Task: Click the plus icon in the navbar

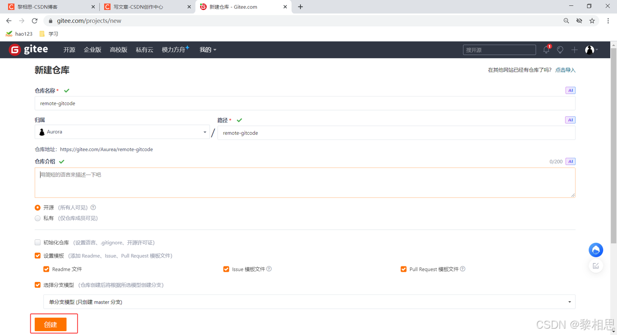Action: point(575,50)
